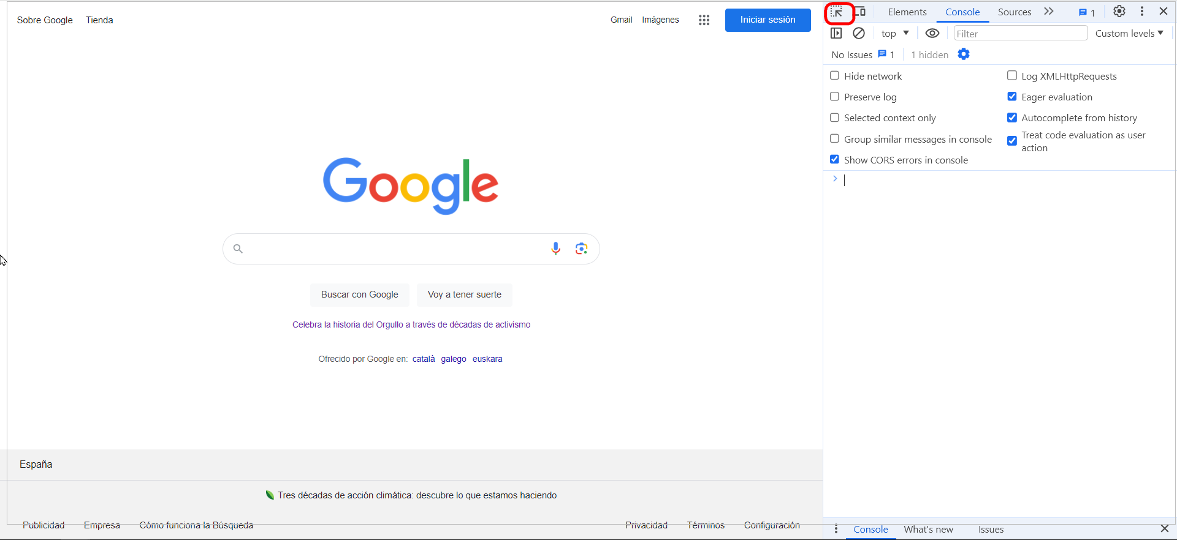
Task: Disable the Eager evaluation checkbox
Action: [1012, 97]
